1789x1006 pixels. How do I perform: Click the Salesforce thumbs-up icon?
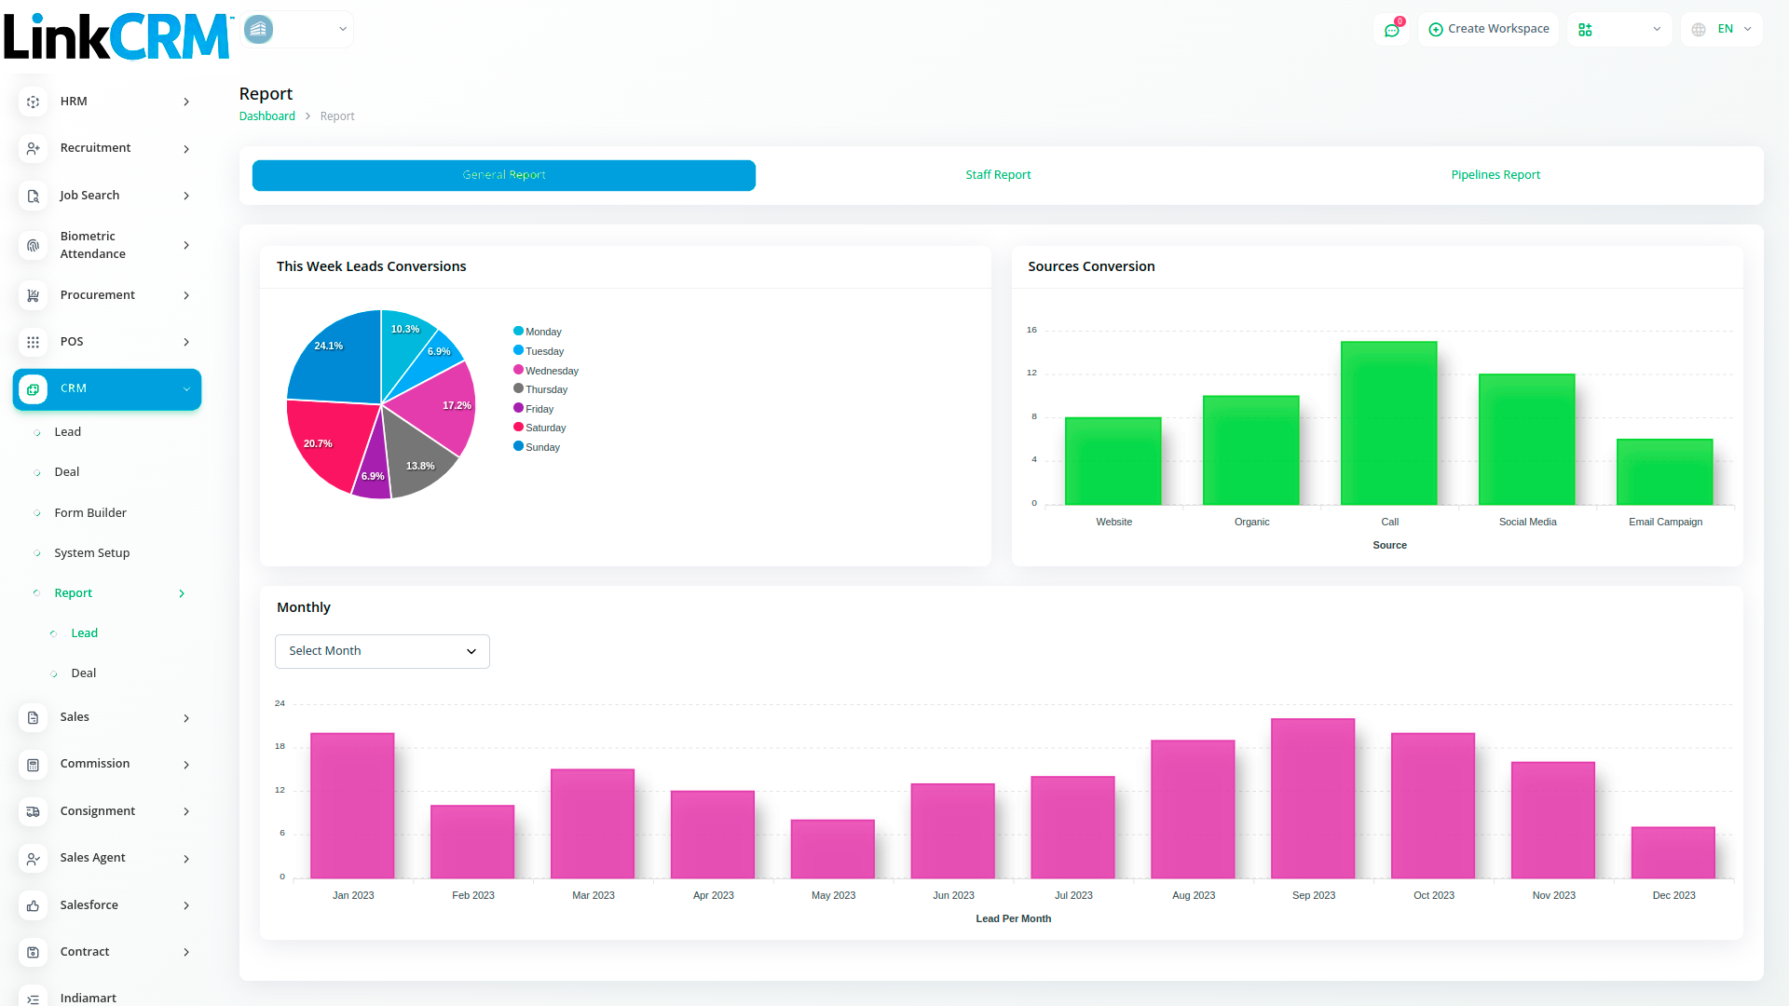coord(34,905)
